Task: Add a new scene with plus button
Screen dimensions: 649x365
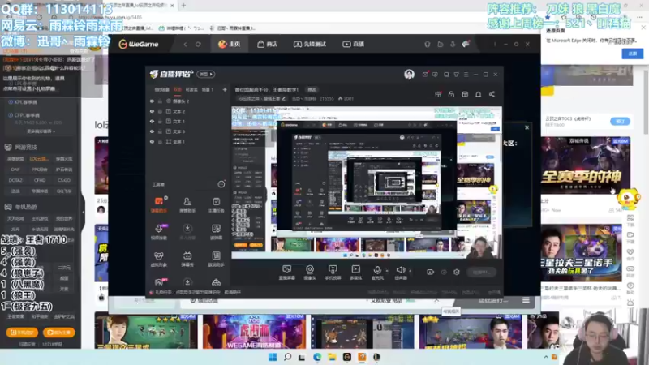Action: 225,89
